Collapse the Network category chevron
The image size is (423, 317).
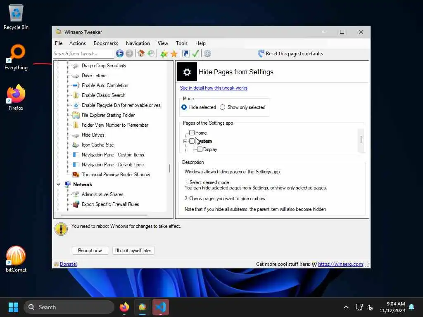pos(58,185)
